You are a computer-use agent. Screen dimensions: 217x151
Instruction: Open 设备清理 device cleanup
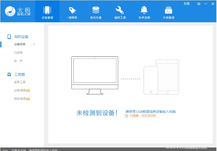(20, 90)
